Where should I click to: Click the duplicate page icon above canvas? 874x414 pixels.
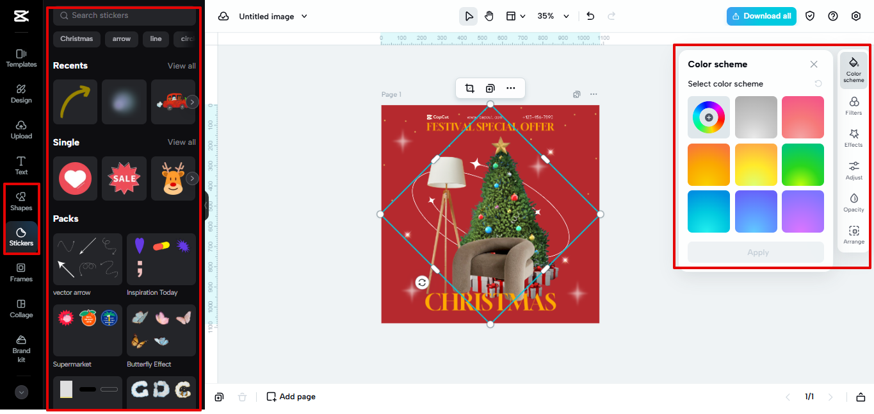click(x=577, y=94)
